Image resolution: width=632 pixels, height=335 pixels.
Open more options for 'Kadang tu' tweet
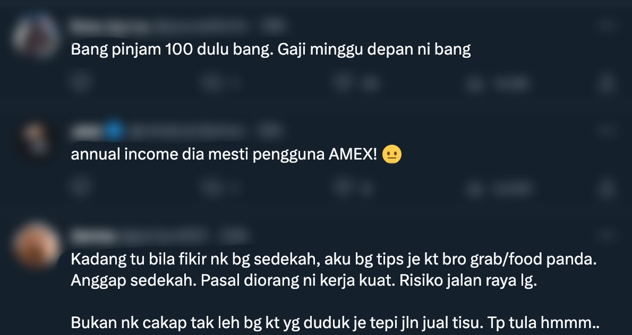click(x=607, y=235)
